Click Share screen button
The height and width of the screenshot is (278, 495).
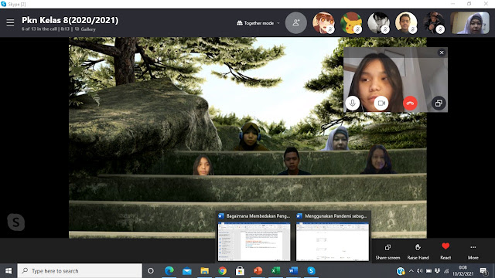point(387,252)
